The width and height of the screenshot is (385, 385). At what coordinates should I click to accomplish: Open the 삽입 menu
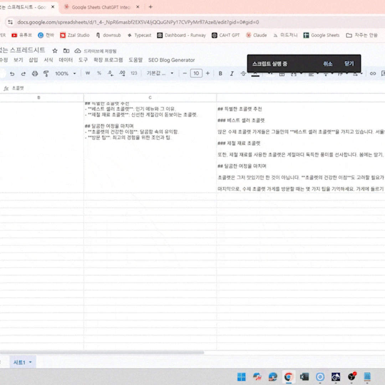[33, 60]
